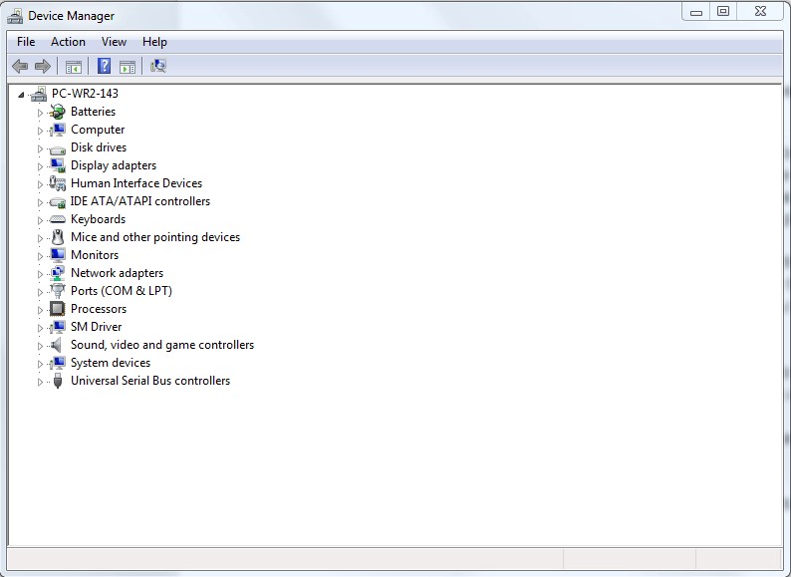Image resolution: width=791 pixels, height=577 pixels.
Task: Click the Universal Serial Bus controllers icon
Action: 58,381
